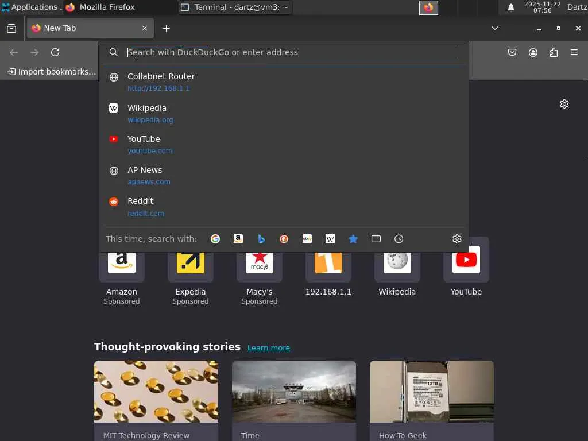The image size is (588, 441).
Task: Open Expedia sponsored shortcut tile
Action: point(191,276)
